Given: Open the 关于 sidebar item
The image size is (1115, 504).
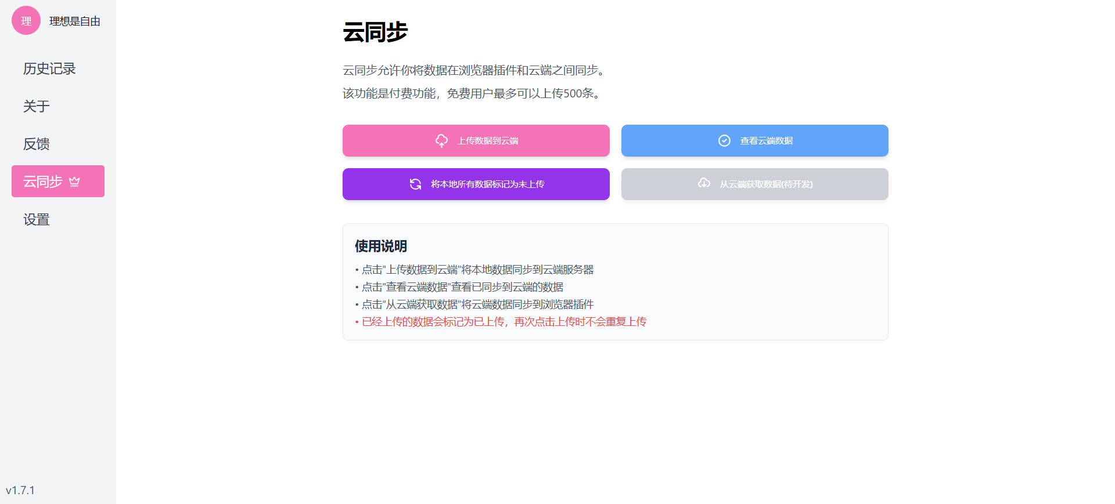Looking at the screenshot, I should (58, 106).
